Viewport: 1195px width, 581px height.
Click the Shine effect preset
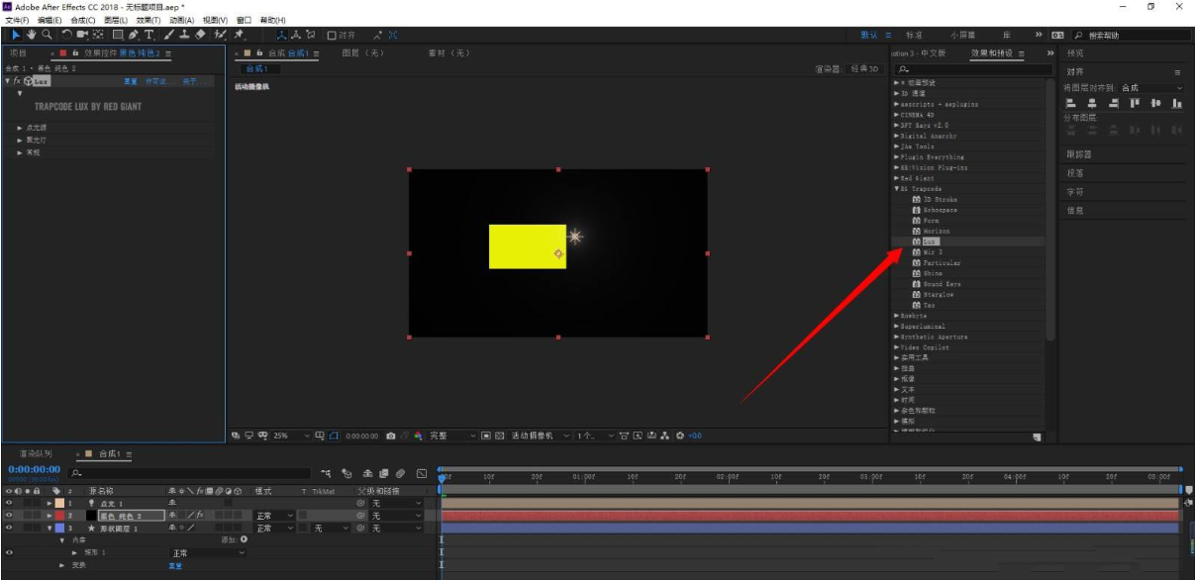click(933, 273)
